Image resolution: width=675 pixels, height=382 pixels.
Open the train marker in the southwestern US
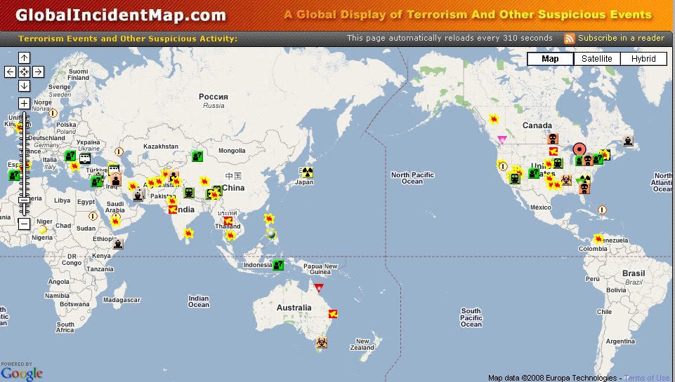(x=514, y=178)
